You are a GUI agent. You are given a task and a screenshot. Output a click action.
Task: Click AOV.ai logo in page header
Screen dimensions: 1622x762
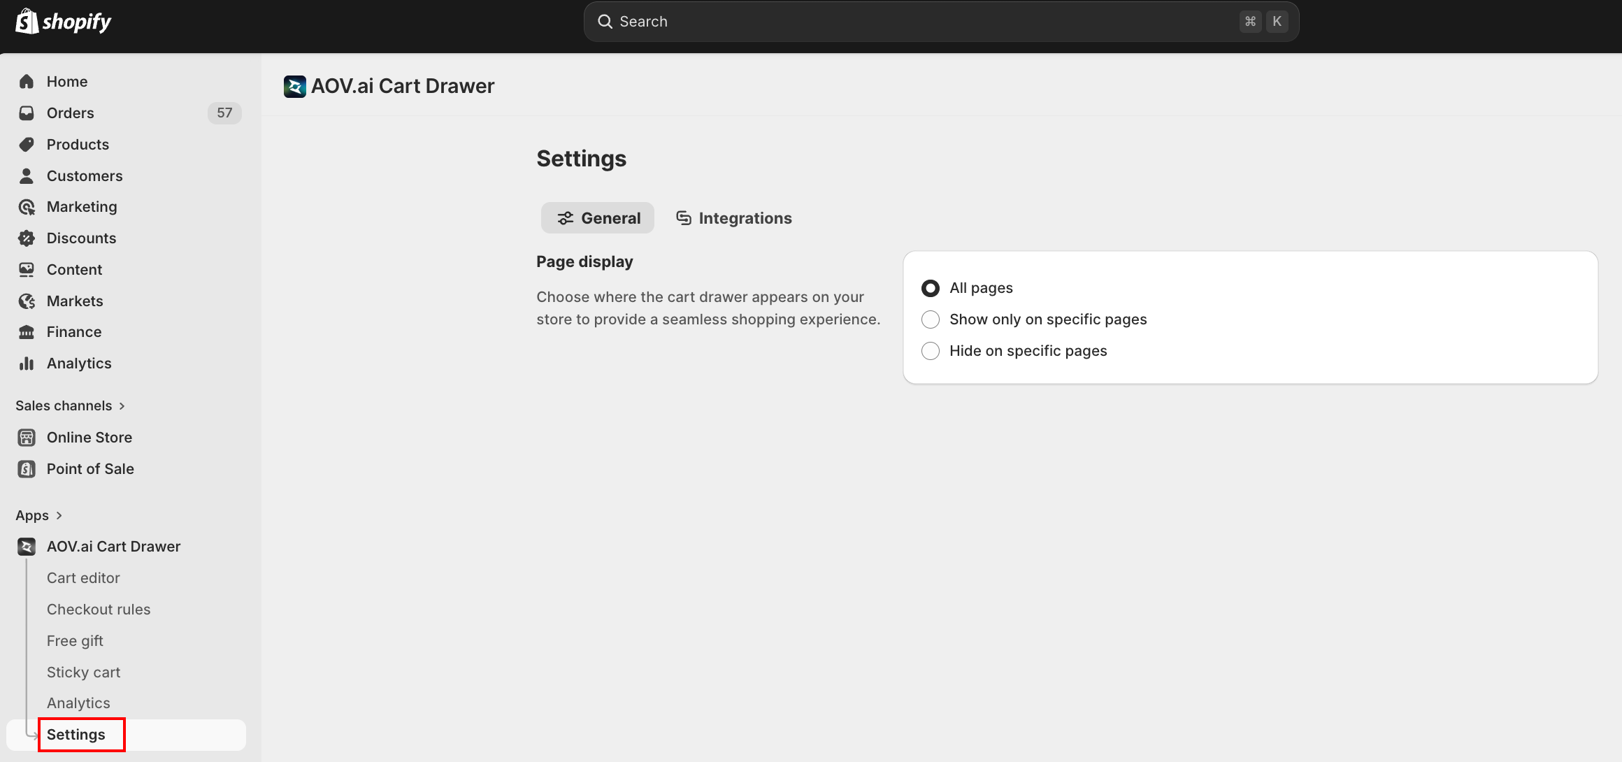pos(295,87)
